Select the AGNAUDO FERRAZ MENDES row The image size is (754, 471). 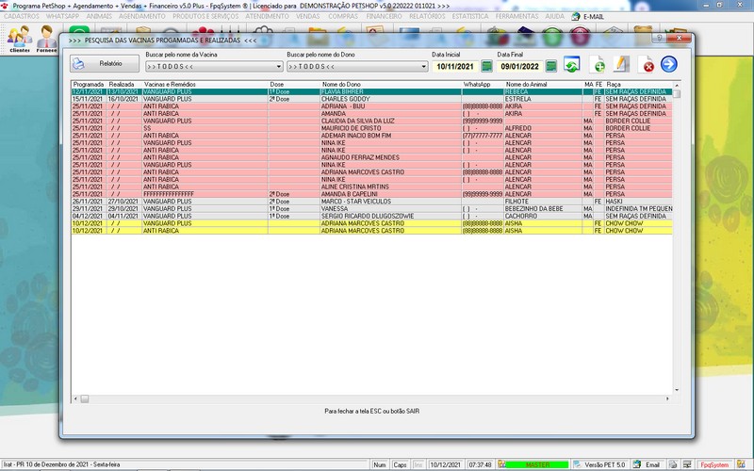point(371,157)
